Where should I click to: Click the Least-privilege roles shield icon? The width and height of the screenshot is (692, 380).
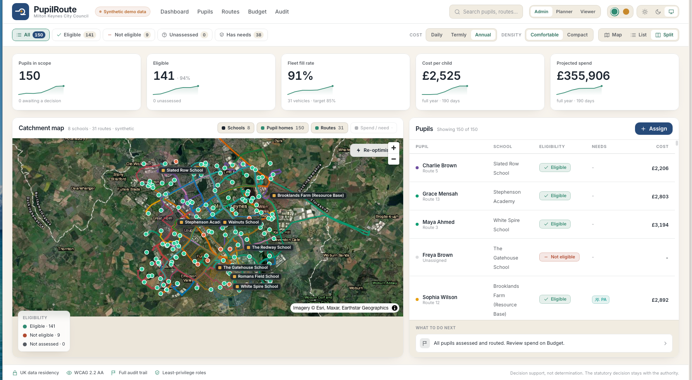(157, 373)
